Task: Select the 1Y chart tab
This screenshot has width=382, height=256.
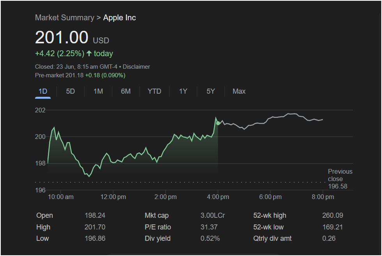Action: 183,91
